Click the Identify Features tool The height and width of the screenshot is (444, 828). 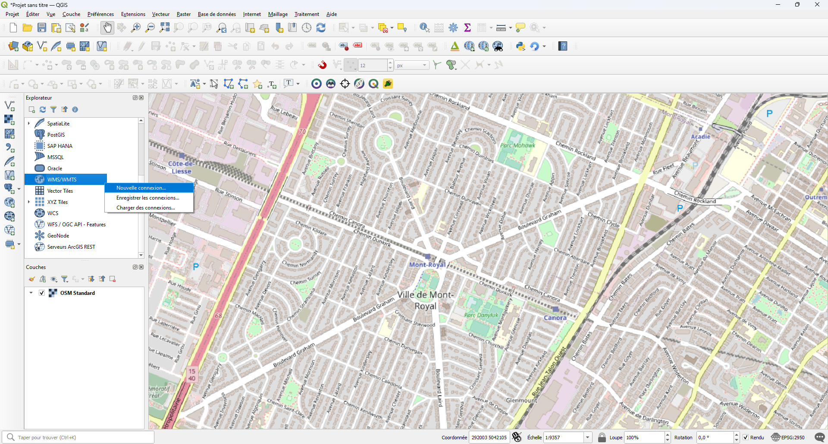click(424, 28)
